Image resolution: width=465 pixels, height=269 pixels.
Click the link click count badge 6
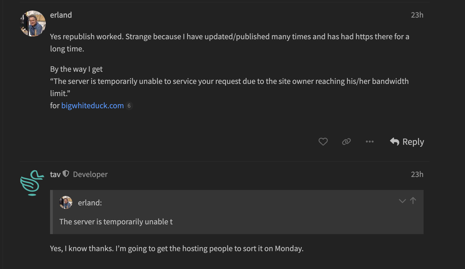[129, 106]
